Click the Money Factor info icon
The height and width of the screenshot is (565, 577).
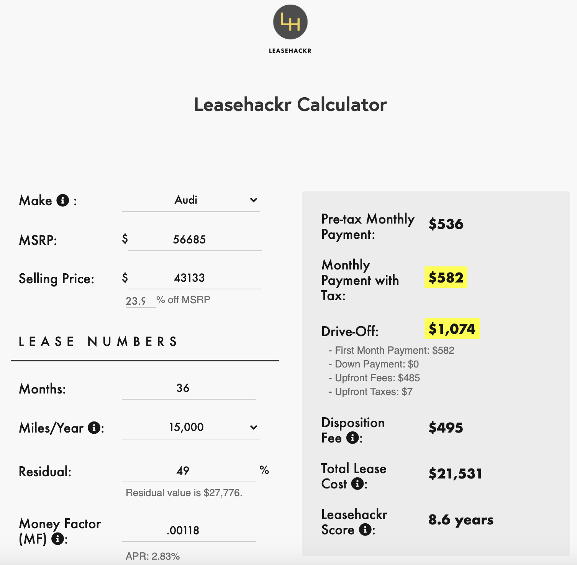(57, 540)
